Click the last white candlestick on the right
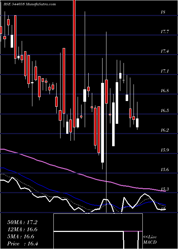This screenshot has height=249, width=178. pyautogui.click(x=137, y=123)
